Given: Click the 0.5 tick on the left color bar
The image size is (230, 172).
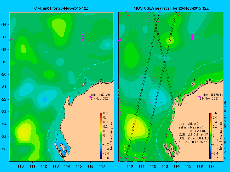Looking at the screenshot, I should [x=106, y=113].
